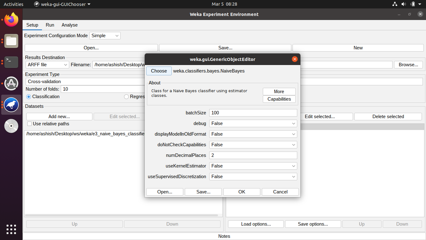426x240 pixels.
Task: Open the battery tray icon
Action: (413, 4)
